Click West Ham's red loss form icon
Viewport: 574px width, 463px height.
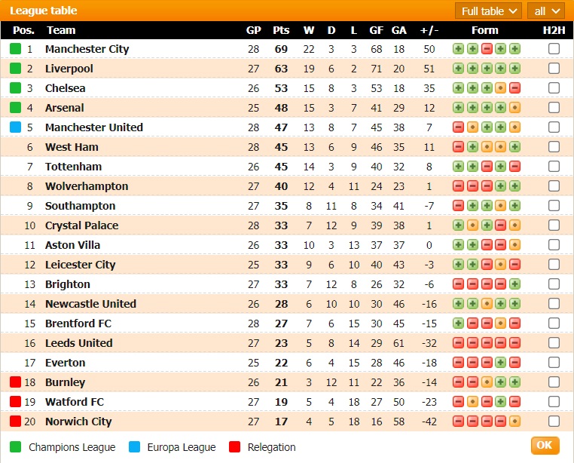458,147
